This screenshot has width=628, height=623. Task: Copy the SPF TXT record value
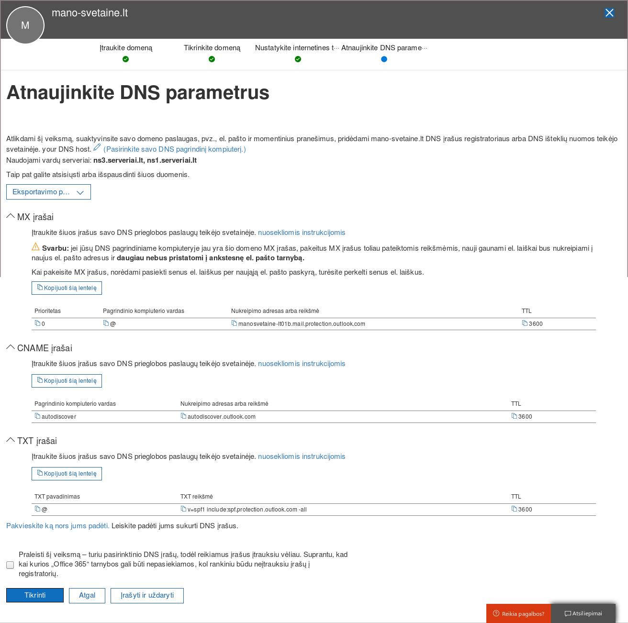coord(183,509)
